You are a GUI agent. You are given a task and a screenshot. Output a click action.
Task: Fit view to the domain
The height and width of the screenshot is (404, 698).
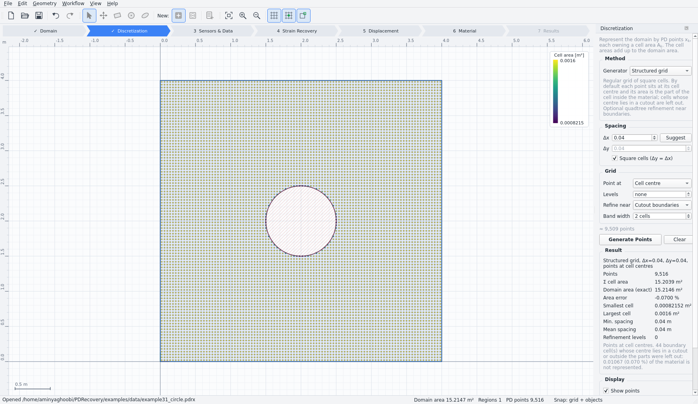pos(229,15)
